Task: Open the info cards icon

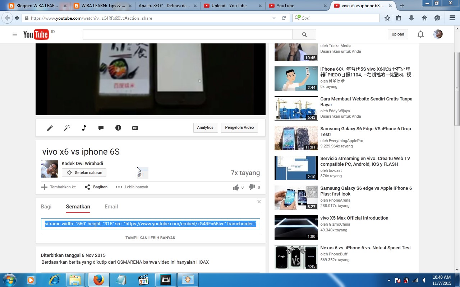Action: coord(118,128)
